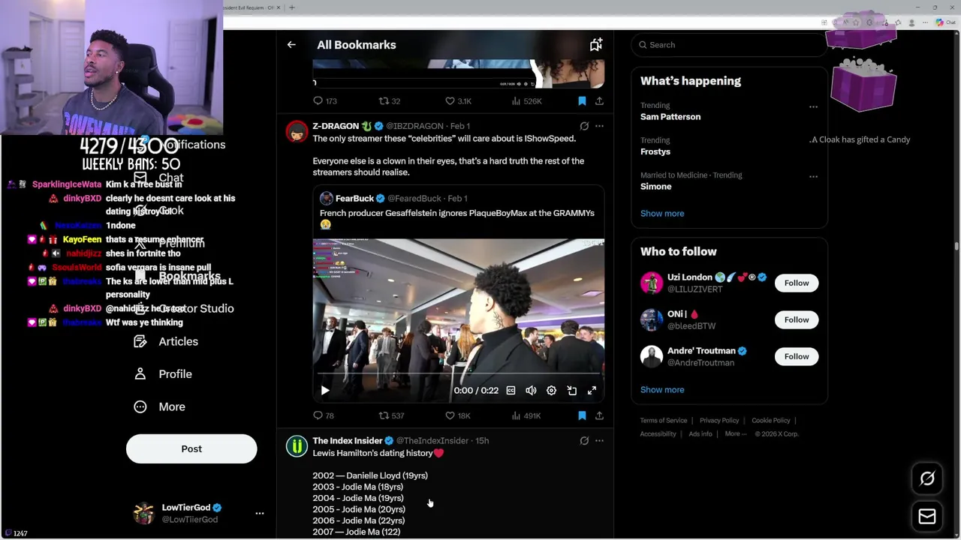
Task: Repost the tweet with 32 reposts
Action: coord(390,100)
